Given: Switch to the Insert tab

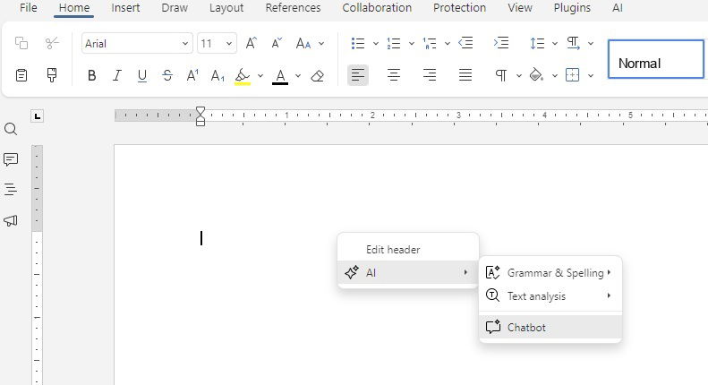Looking at the screenshot, I should click(x=125, y=8).
